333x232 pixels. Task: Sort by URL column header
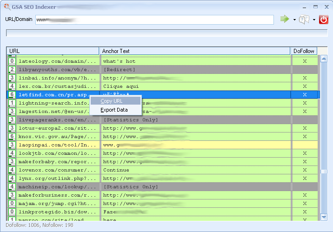(x=53, y=51)
